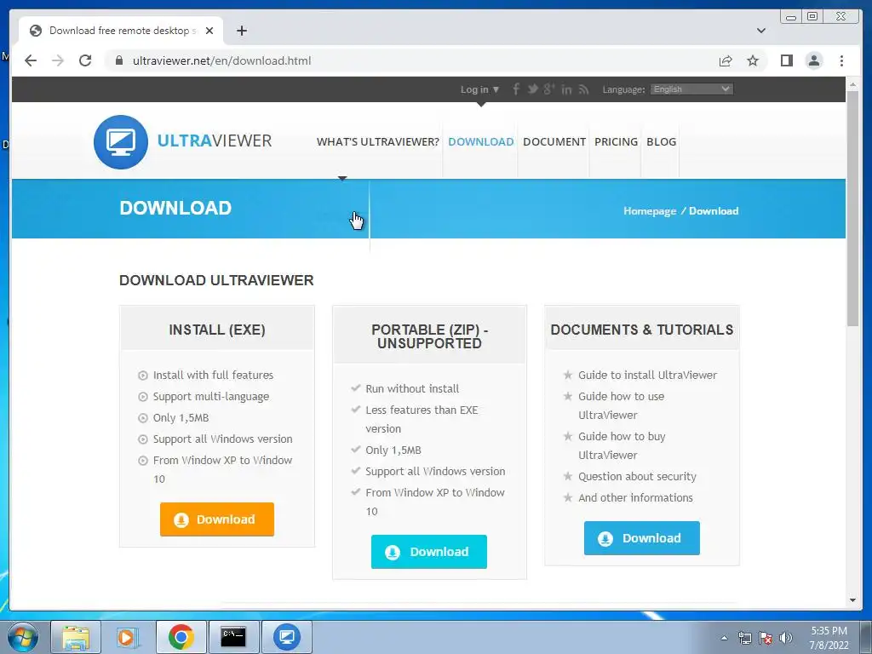This screenshot has width=872, height=654.
Task: Click 'Install with full features' text
Action: [213, 375]
